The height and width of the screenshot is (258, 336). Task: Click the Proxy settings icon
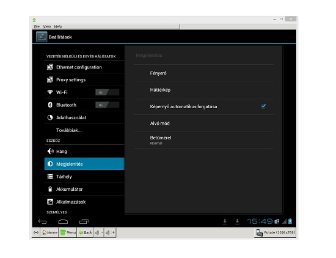[x=50, y=79]
